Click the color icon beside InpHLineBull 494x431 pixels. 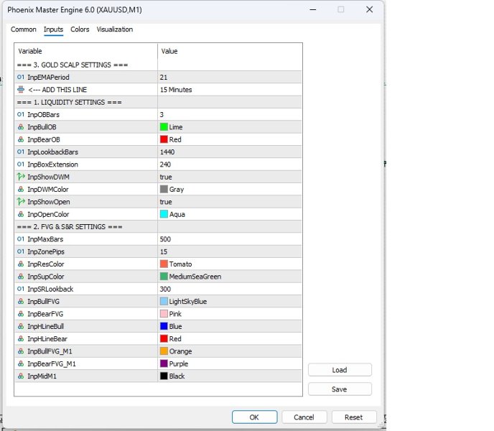tap(21, 326)
